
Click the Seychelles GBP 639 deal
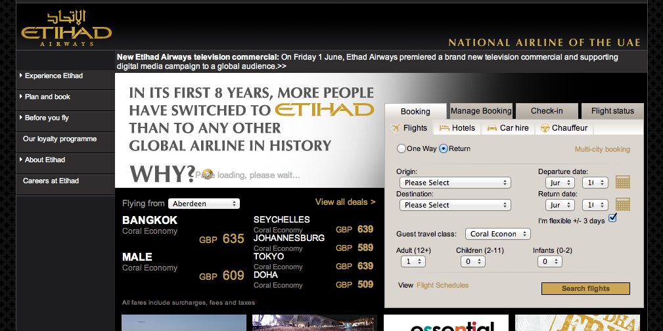(313, 224)
